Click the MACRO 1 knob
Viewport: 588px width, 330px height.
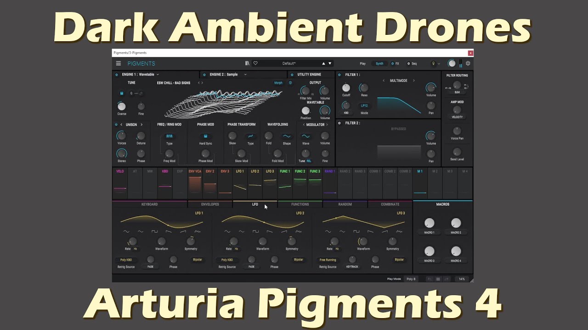(x=429, y=223)
